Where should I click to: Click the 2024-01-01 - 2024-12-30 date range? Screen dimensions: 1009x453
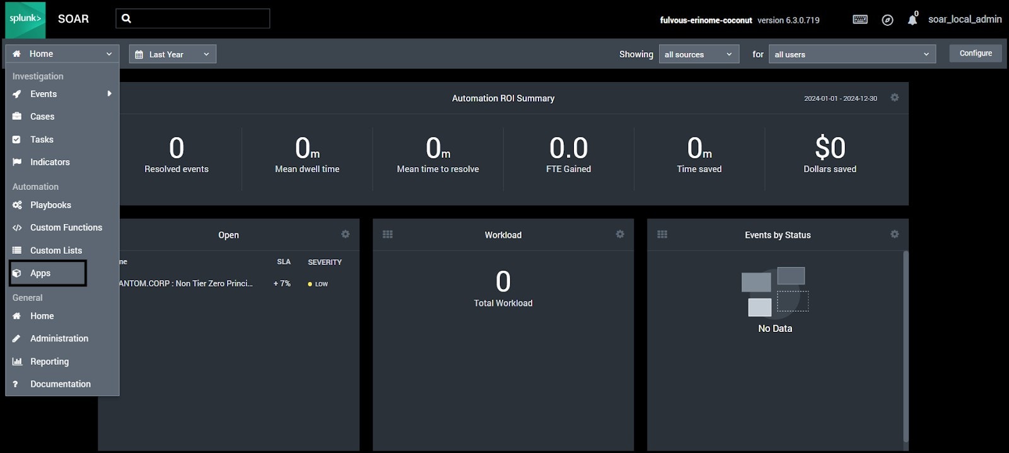[841, 98]
